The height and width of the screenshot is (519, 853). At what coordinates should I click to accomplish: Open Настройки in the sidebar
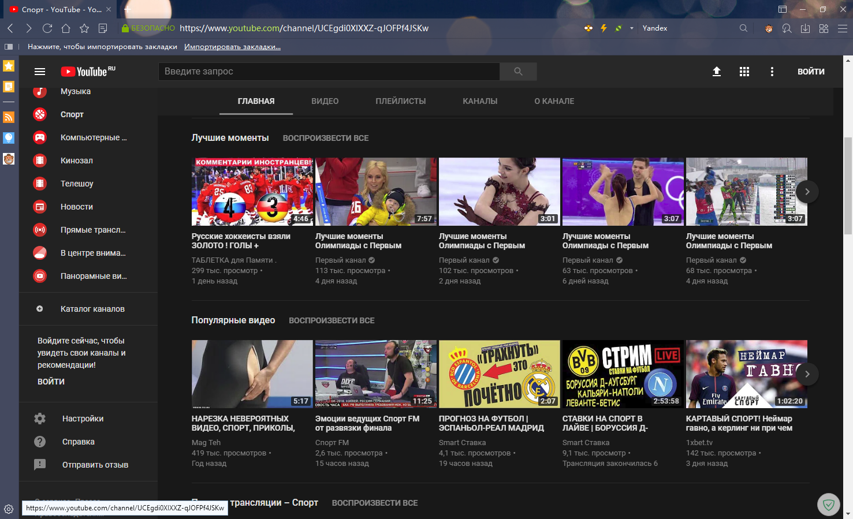pos(83,419)
